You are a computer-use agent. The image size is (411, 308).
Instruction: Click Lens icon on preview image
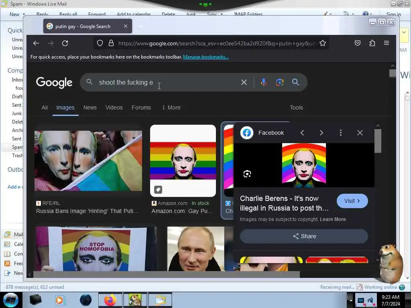[x=247, y=174]
